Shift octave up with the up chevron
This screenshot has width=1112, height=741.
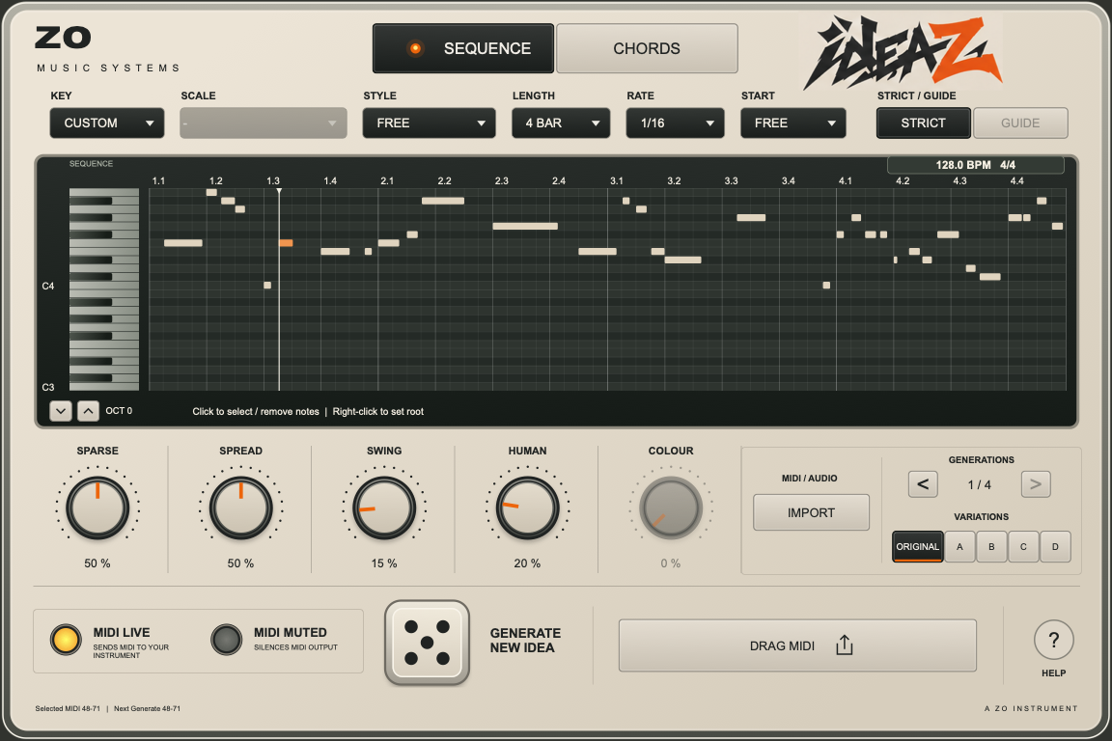coord(88,411)
